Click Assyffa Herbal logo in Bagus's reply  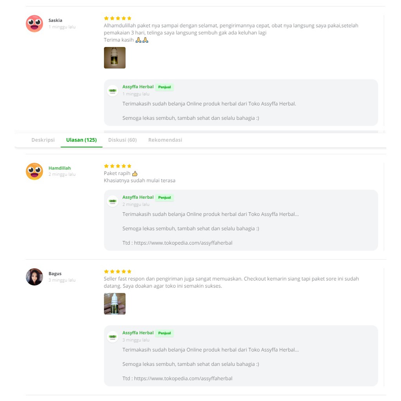coord(113,336)
